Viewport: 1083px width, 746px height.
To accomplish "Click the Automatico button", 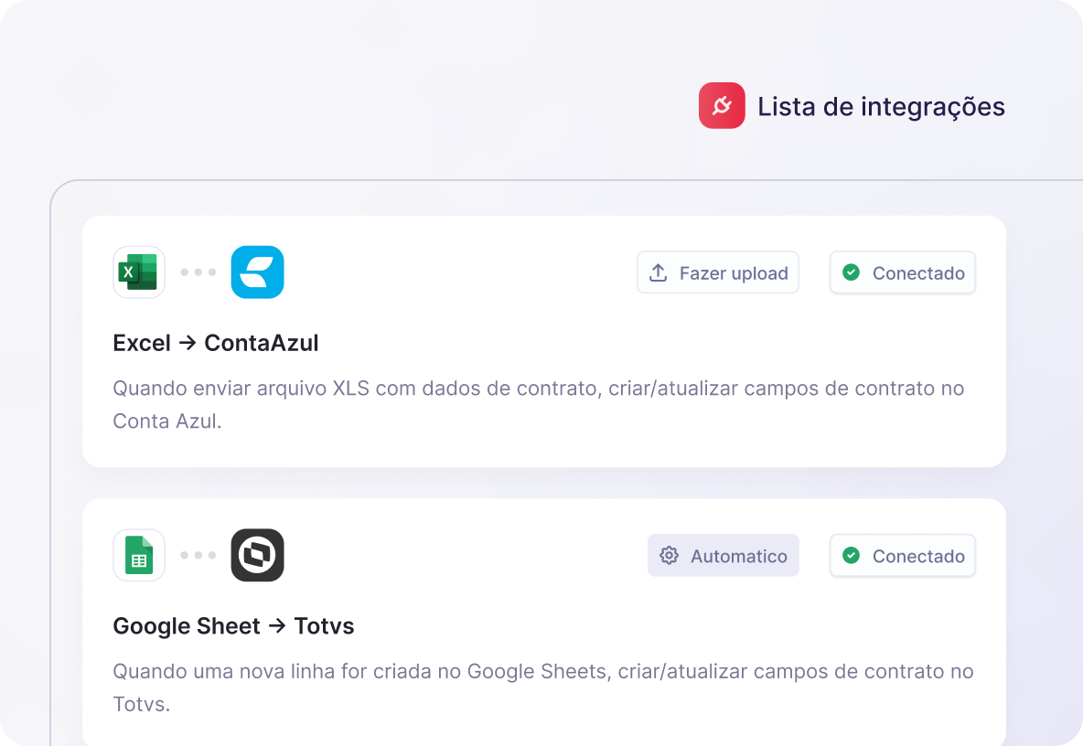I will [x=724, y=556].
